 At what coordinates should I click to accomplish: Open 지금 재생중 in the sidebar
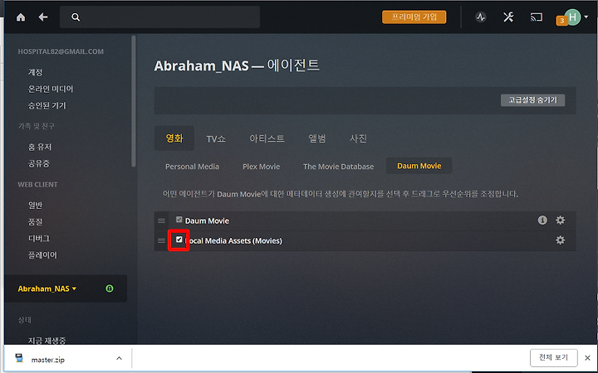(47, 341)
